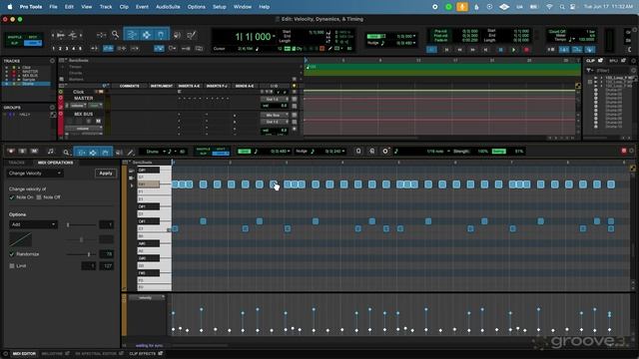Click the Record button in transport
The image size is (639, 359).
pyautogui.click(x=526, y=50)
